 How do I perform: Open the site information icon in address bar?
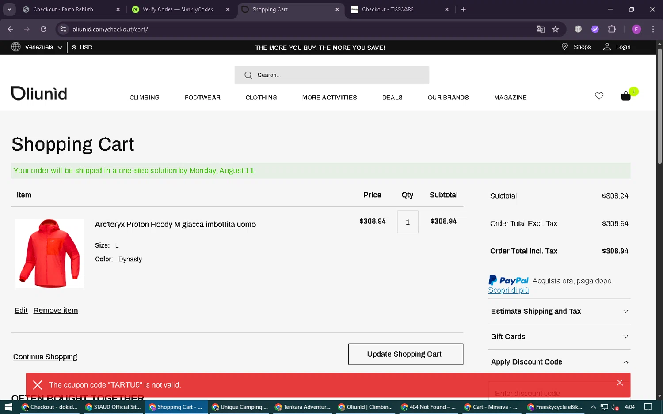click(x=63, y=29)
